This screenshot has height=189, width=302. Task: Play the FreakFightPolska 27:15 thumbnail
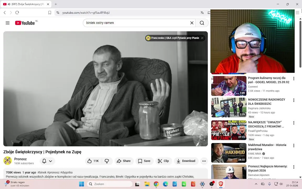pos(229,130)
